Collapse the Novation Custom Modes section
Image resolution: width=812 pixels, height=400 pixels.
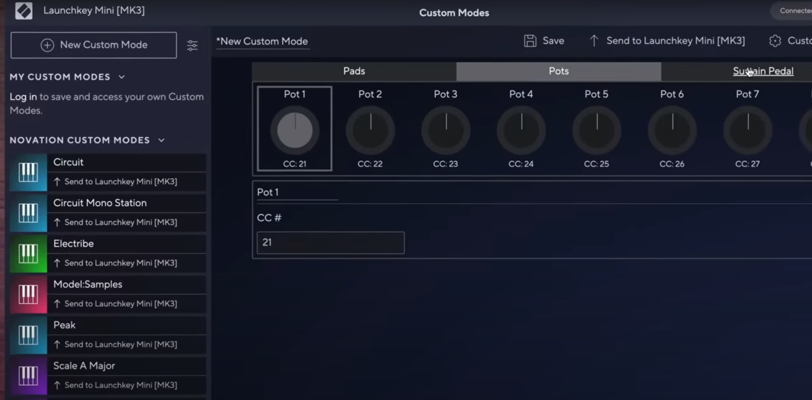162,140
